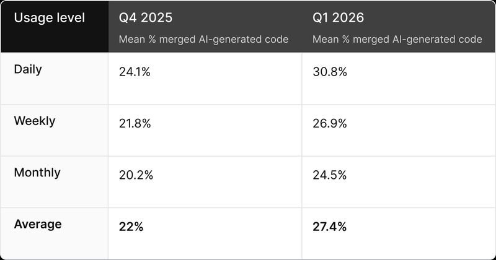Viewport: 496px width, 260px height.
Task: Select the 26.9% Weekly cell
Action: coord(330,124)
